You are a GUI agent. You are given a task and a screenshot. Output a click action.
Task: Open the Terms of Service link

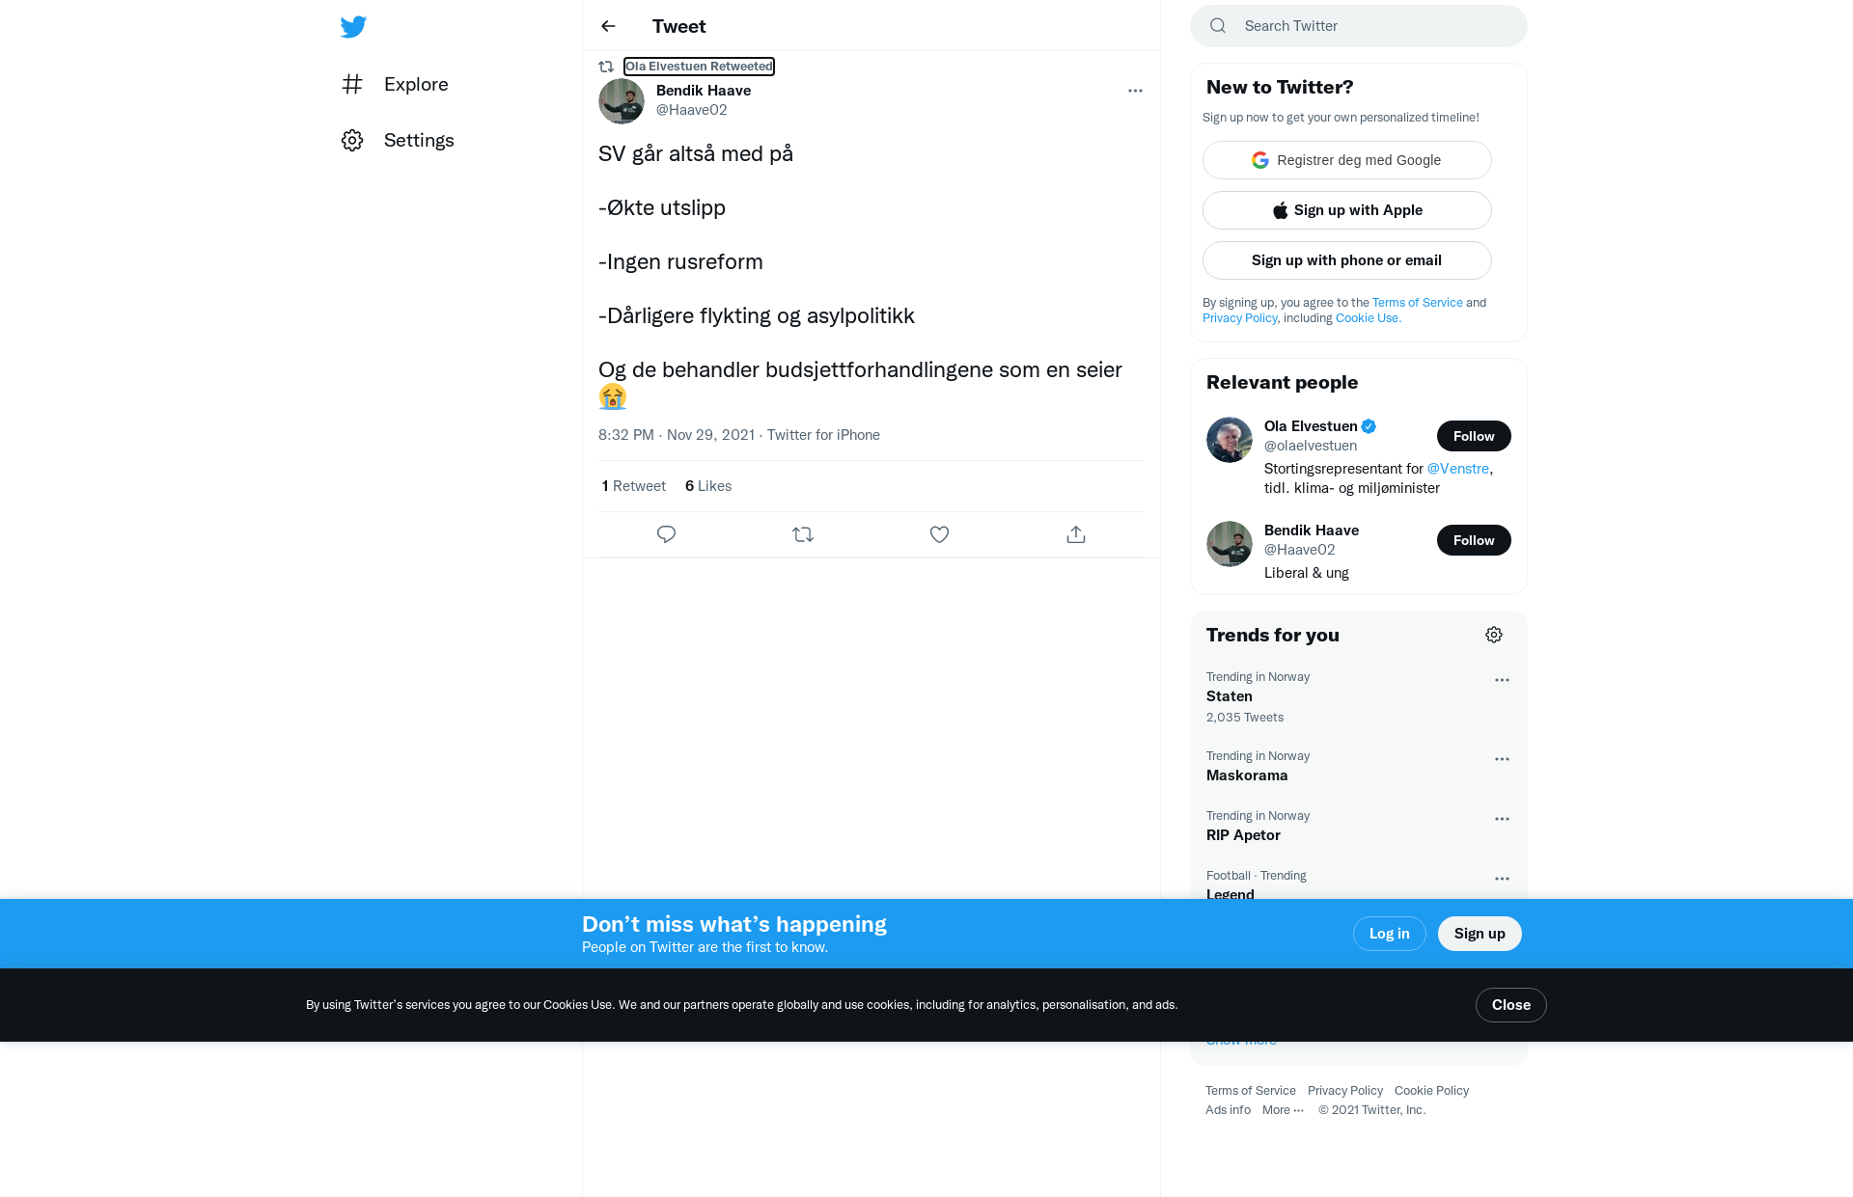[1251, 1091]
